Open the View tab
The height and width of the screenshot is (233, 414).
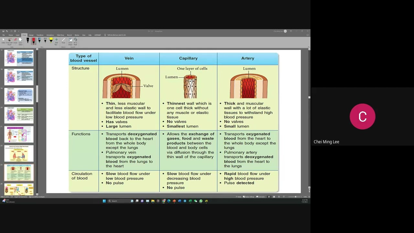(84, 35)
